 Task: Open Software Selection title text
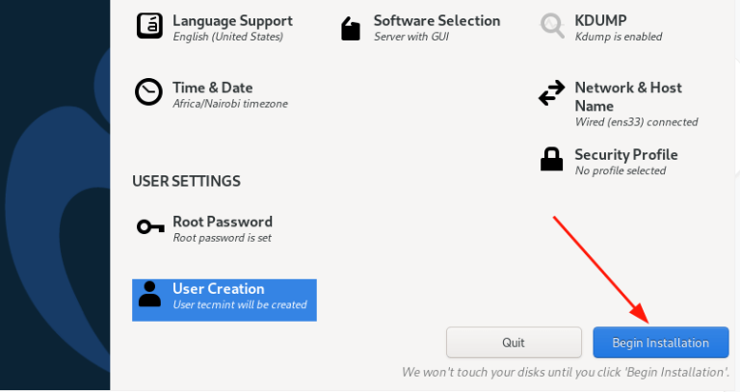pos(436,20)
